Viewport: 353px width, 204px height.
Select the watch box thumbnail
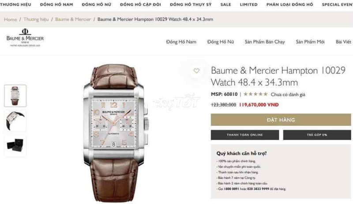click(15, 145)
